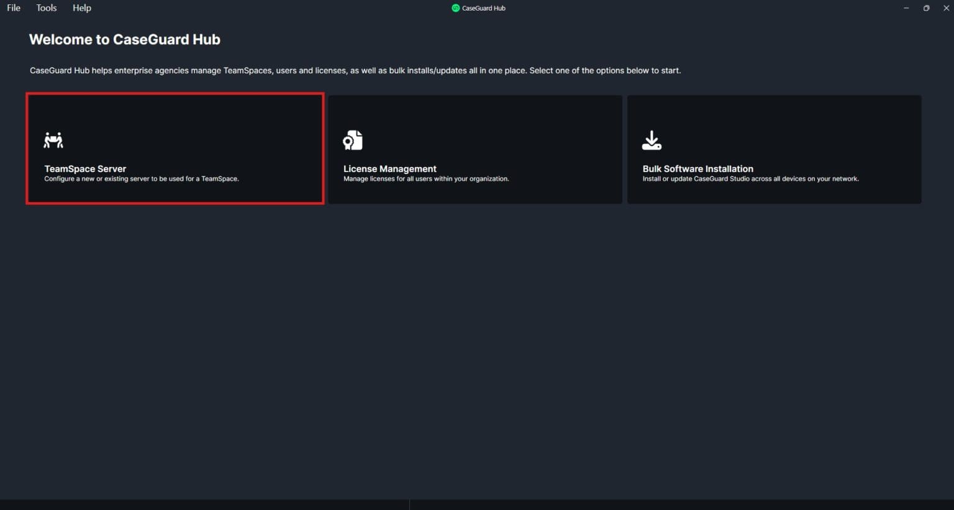The width and height of the screenshot is (954, 510).
Task: Open the Help menu
Action: point(81,8)
